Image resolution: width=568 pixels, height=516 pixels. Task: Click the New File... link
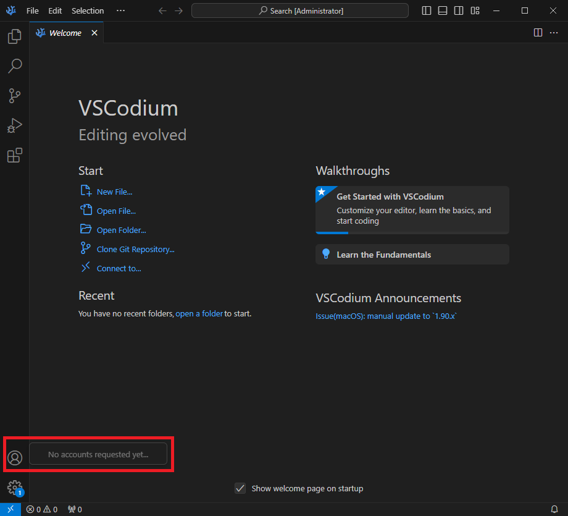tap(114, 192)
